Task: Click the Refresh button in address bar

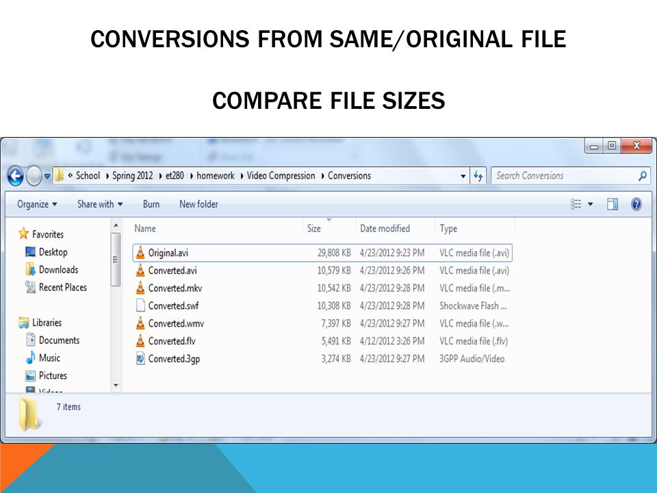Action: pos(478,176)
